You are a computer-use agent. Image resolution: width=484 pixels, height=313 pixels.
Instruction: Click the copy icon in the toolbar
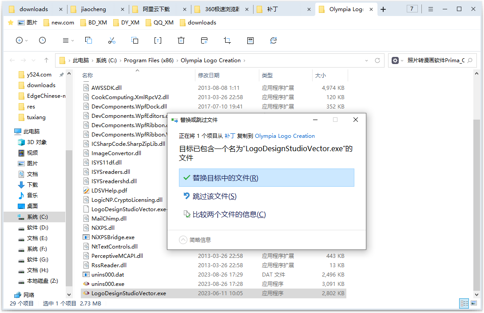click(x=89, y=40)
